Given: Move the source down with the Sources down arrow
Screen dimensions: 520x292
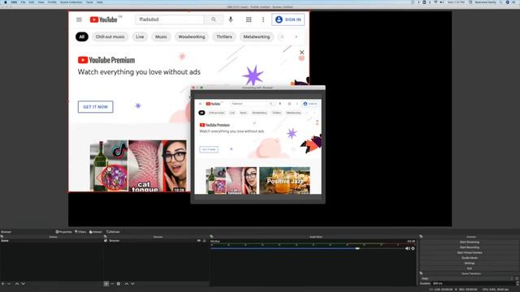Looking at the screenshot, I should pyautogui.click(x=132, y=284).
